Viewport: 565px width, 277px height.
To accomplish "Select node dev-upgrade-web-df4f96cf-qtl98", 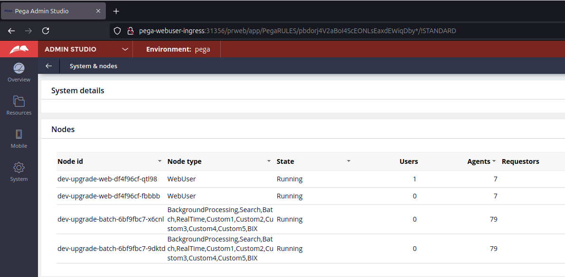I will point(107,179).
